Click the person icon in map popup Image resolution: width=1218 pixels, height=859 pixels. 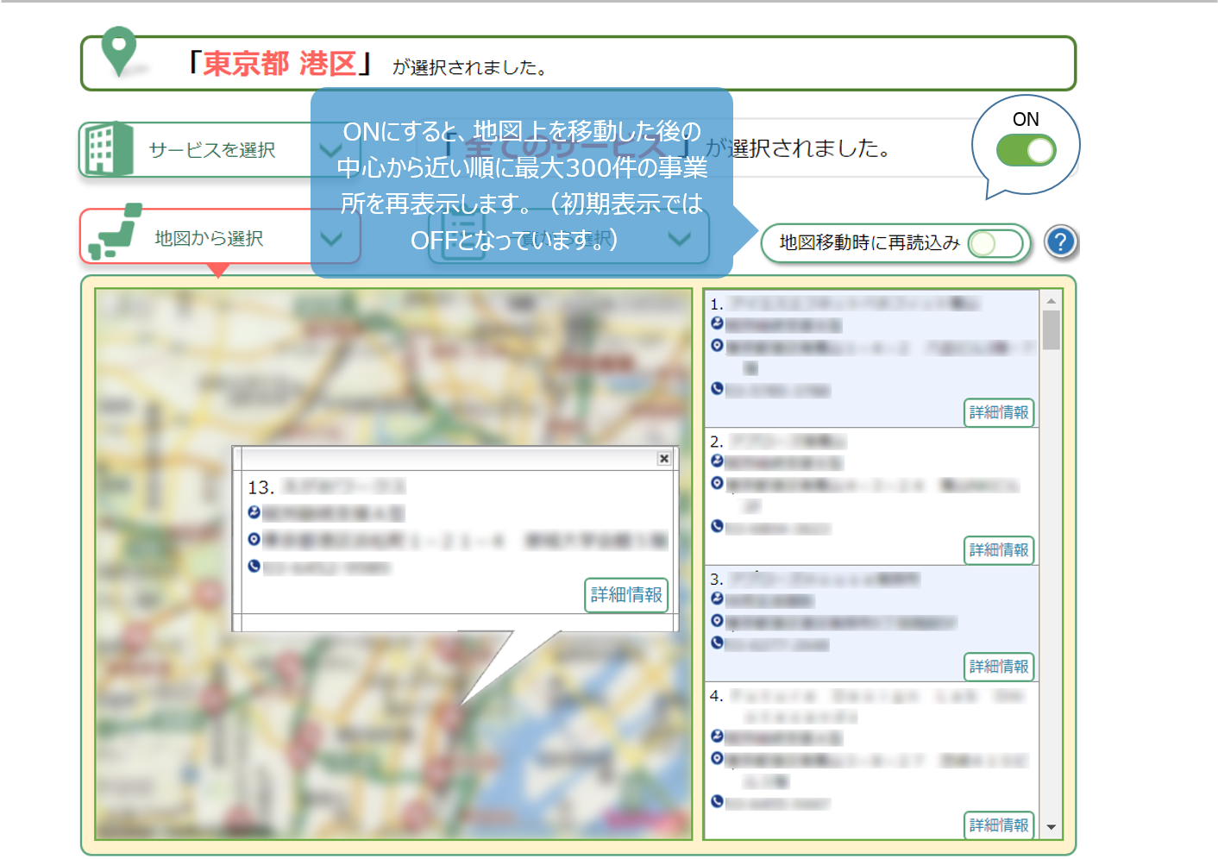tap(254, 513)
